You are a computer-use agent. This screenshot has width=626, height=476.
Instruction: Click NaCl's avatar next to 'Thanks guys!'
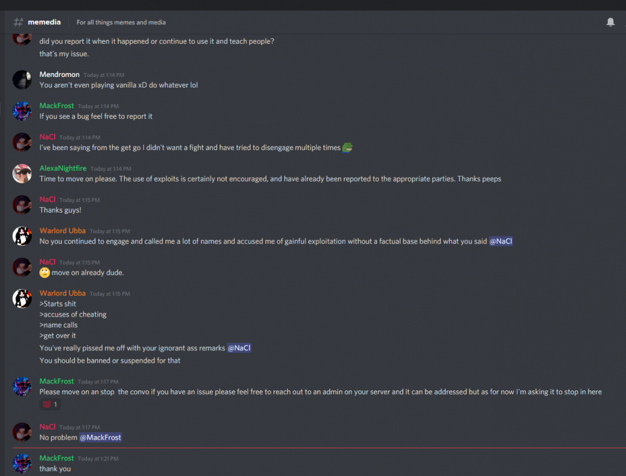[22, 205]
